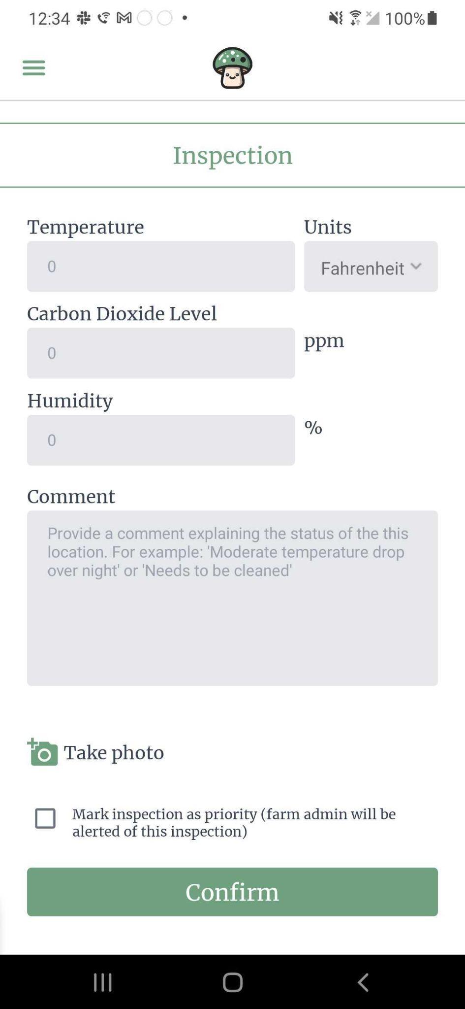Tap the mushroom logo icon
This screenshot has width=465, height=1009.
[x=232, y=68]
